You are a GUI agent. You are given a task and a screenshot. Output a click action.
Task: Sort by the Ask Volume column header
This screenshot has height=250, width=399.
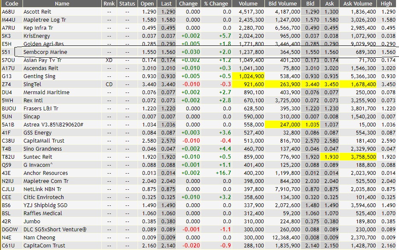[x=358, y=3]
